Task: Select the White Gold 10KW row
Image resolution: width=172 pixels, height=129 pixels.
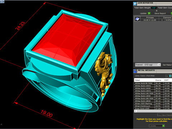Action: click(x=153, y=88)
